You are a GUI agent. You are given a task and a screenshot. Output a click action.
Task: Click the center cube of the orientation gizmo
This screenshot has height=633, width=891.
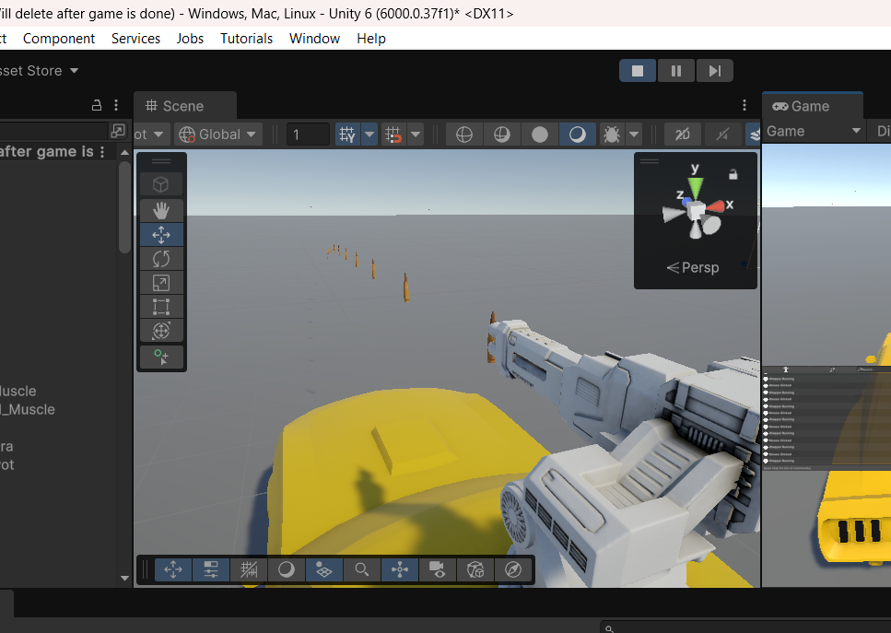[696, 211]
